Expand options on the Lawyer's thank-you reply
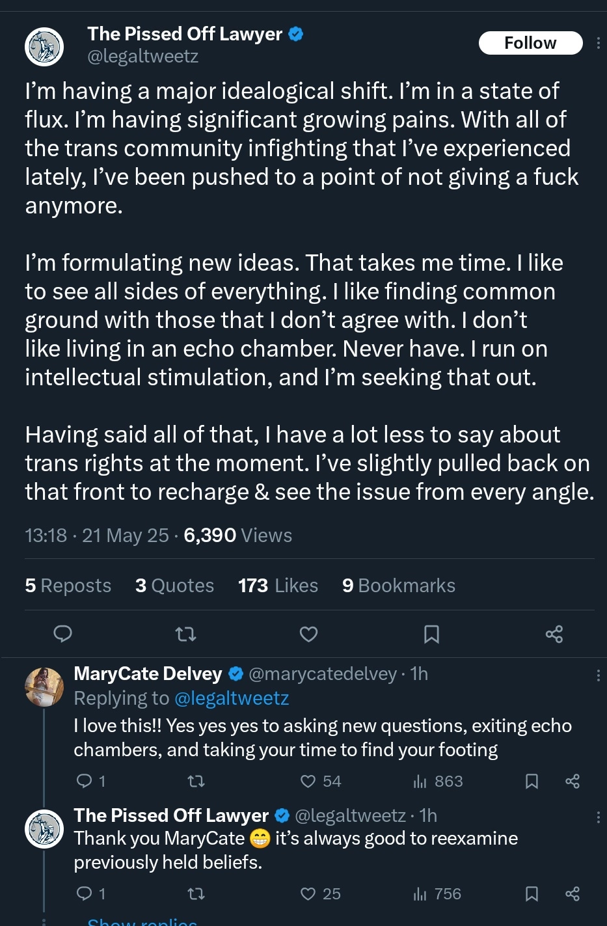 599,817
